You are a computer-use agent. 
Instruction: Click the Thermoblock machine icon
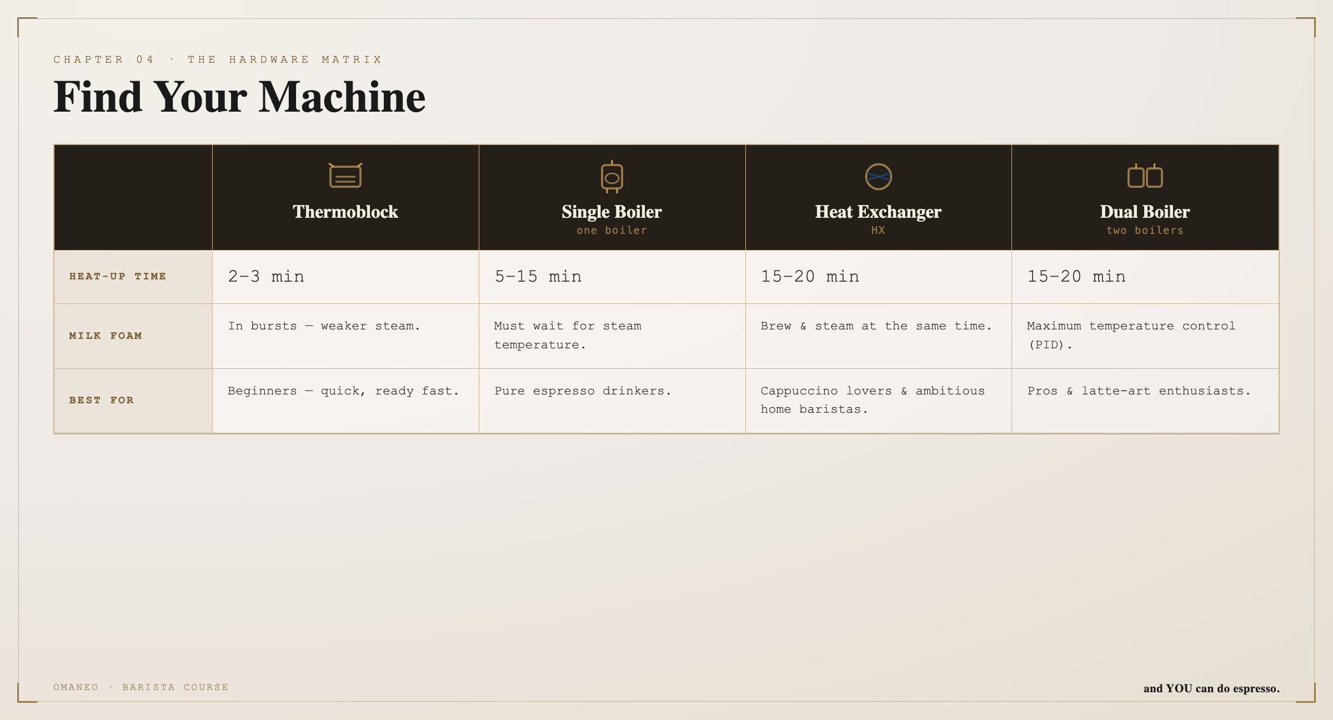345,176
